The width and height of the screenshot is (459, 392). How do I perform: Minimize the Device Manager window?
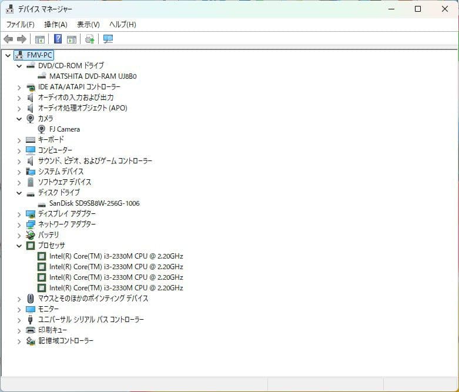pyautogui.click(x=391, y=9)
